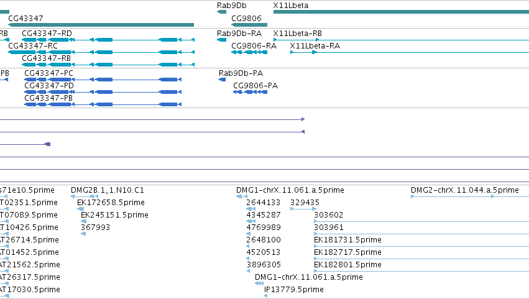The height and width of the screenshot is (299, 529).
Task: Select the CG9806 gene label
Action: coord(246,18)
